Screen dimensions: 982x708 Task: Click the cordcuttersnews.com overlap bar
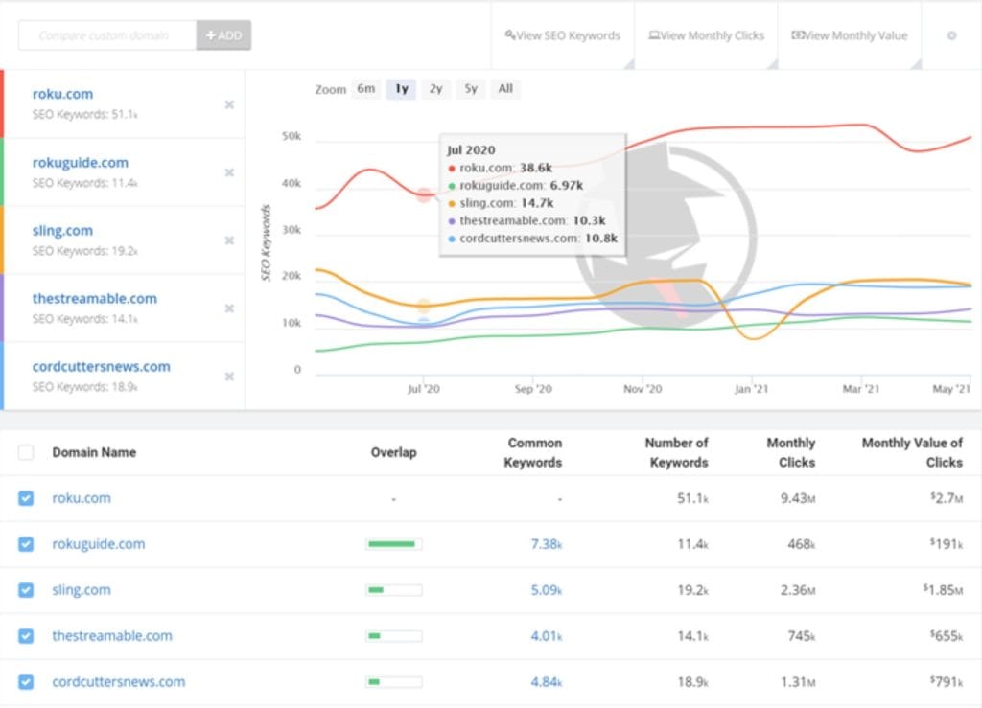[x=394, y=682]
